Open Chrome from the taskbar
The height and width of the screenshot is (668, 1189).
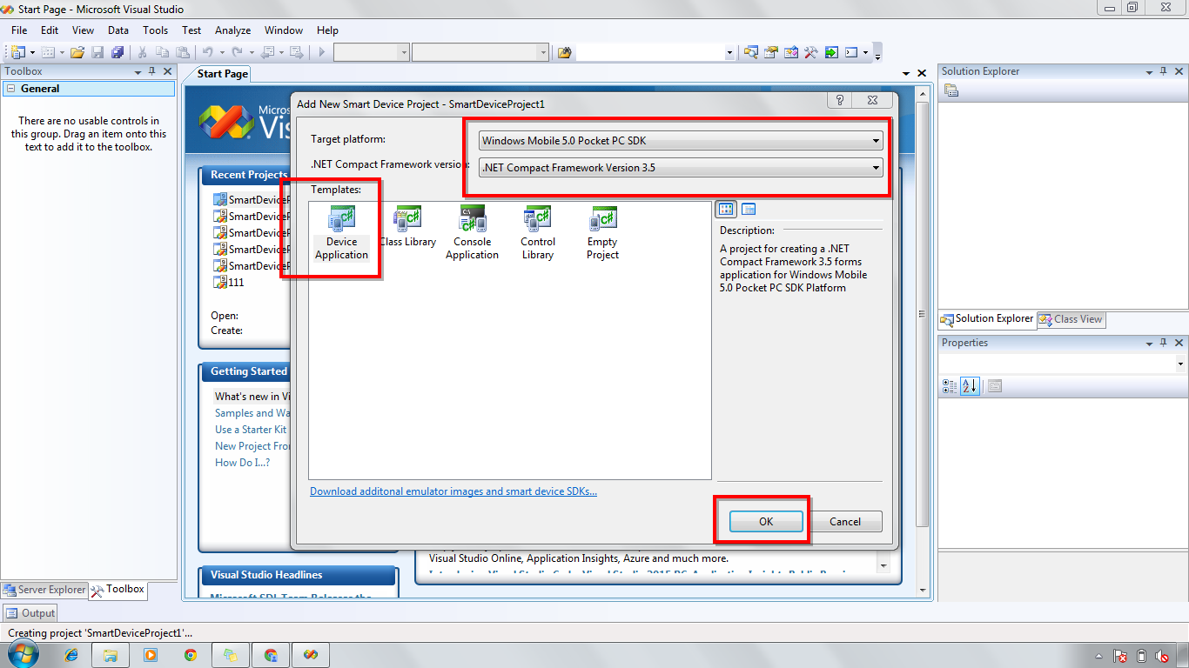pyautogui.click(x=190, y=655)
